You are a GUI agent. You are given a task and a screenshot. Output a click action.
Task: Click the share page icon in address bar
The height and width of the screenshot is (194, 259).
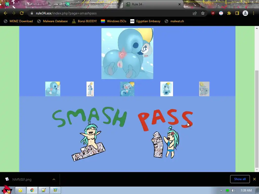coord(195,13)
